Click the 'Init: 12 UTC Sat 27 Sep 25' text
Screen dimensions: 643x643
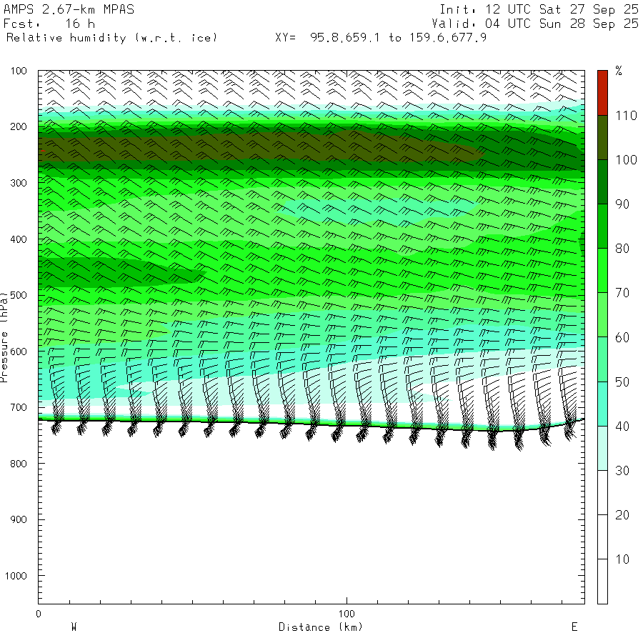(539, 9)
